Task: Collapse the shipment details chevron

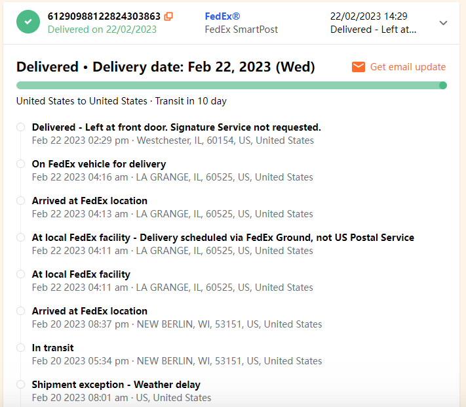Action: coord(444,23)
